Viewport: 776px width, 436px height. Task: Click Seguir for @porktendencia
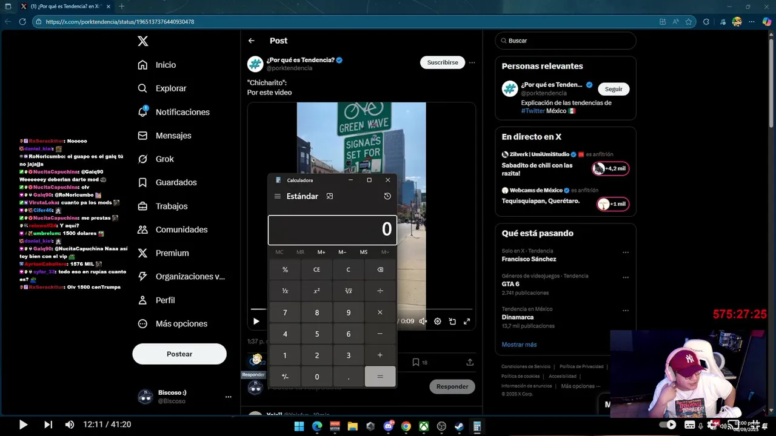click(x=614, y=89)
